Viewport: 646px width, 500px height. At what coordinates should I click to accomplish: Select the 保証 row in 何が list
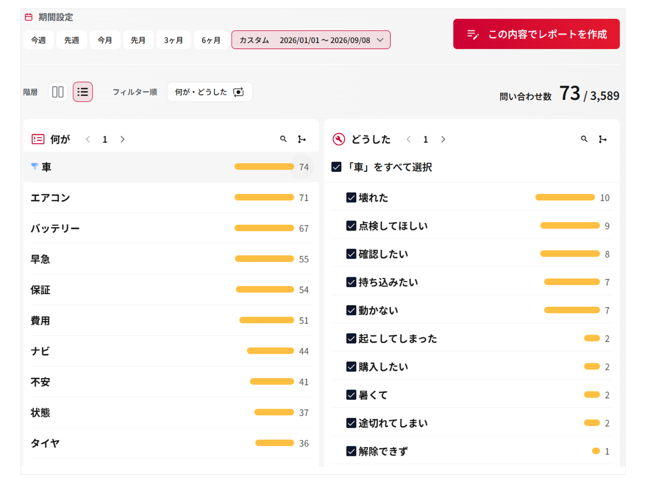click(171, 290)
